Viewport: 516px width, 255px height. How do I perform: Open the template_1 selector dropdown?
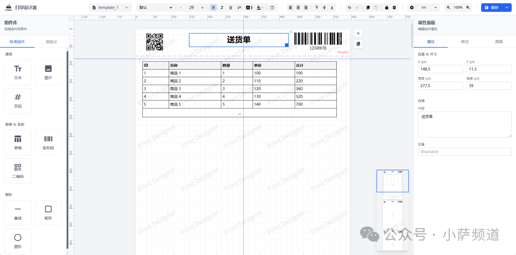coord(110,8)
